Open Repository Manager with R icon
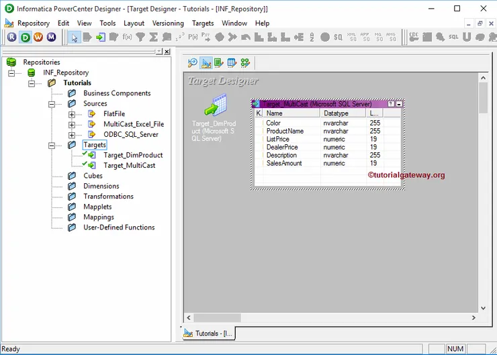Screen dimensions: 497x355 pyautogui.click(x=11, y=37)
